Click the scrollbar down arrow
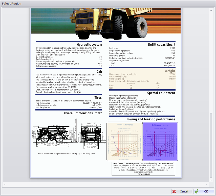 (211, 181)
